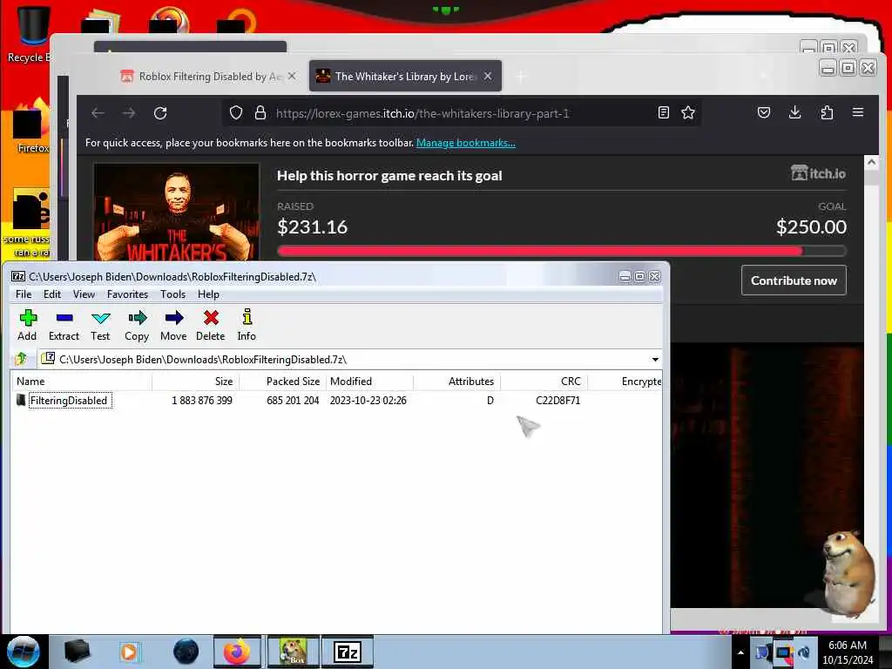The image size is (892, 669).
Task: Choose the Move toolbar button
Action: click(x=173, y=326)
